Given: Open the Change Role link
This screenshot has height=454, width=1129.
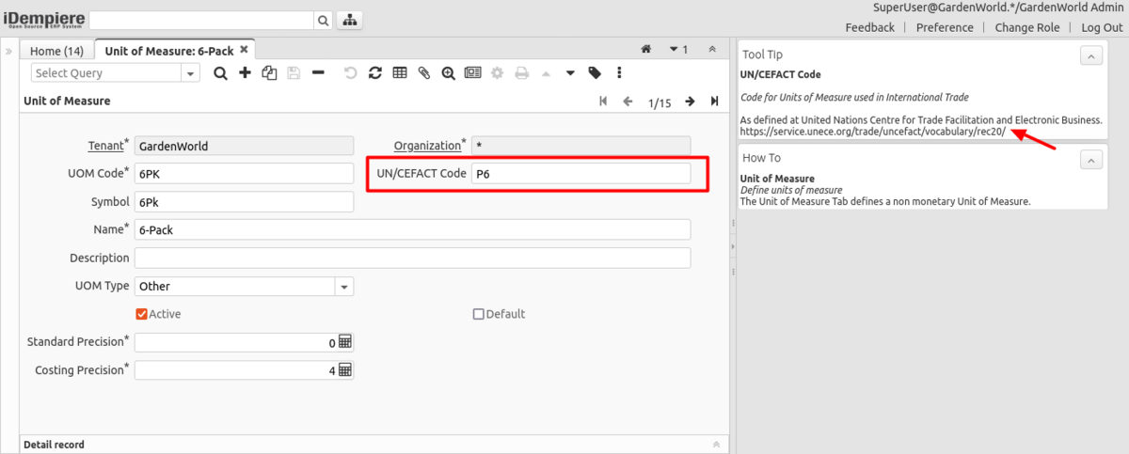Looking at the screenshot, I should tap(1027, 27).
